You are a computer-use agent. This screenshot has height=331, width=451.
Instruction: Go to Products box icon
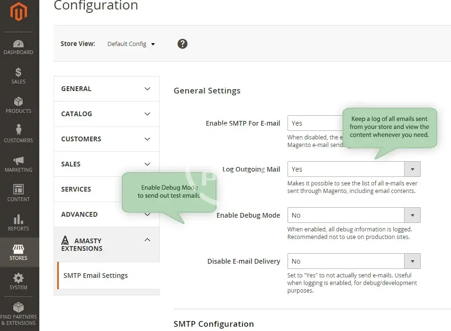click(18, 102)
